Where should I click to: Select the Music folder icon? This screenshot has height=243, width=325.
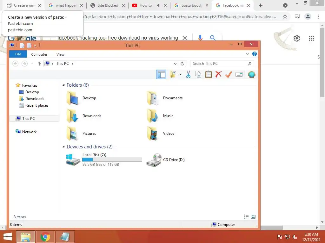point(153,116)
